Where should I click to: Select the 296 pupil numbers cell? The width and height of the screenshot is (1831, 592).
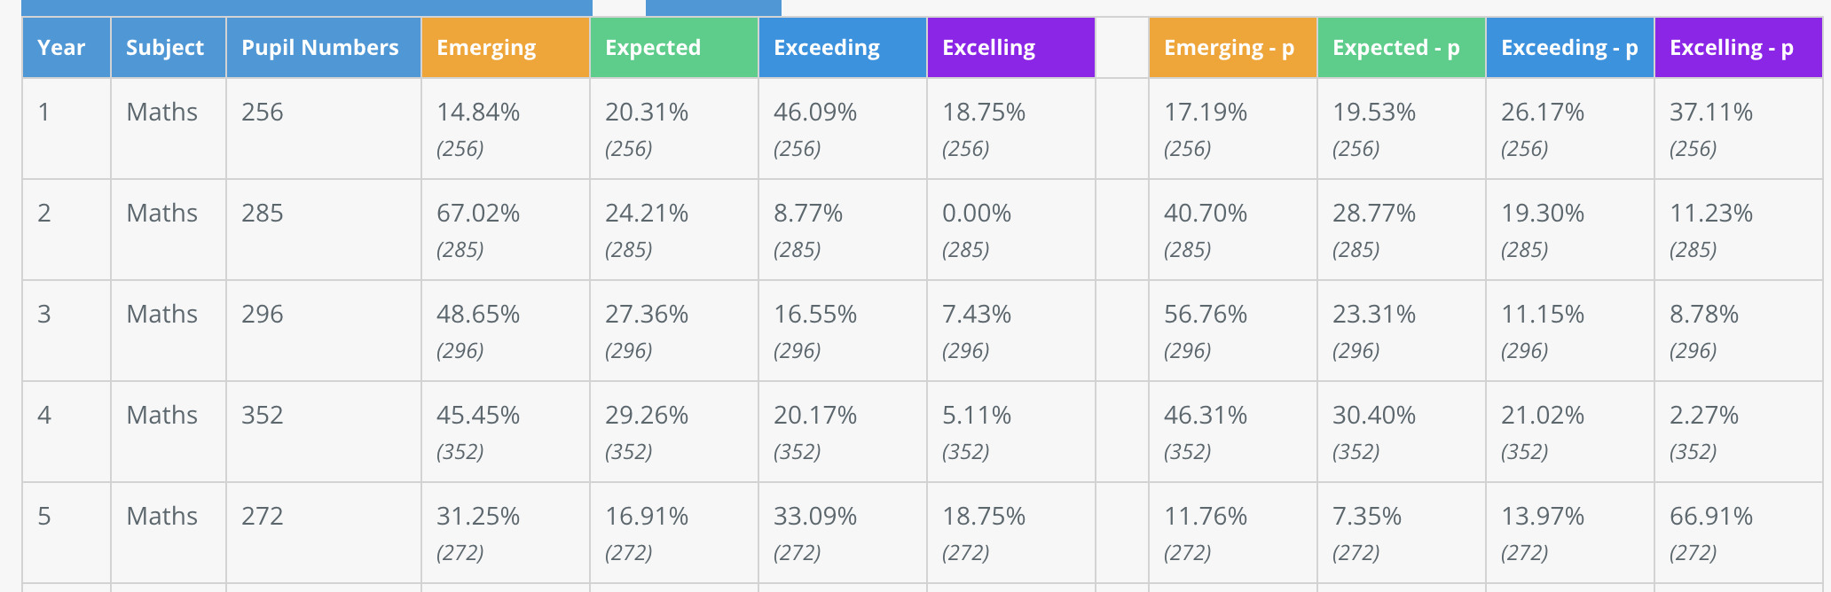tap(263, 315)
